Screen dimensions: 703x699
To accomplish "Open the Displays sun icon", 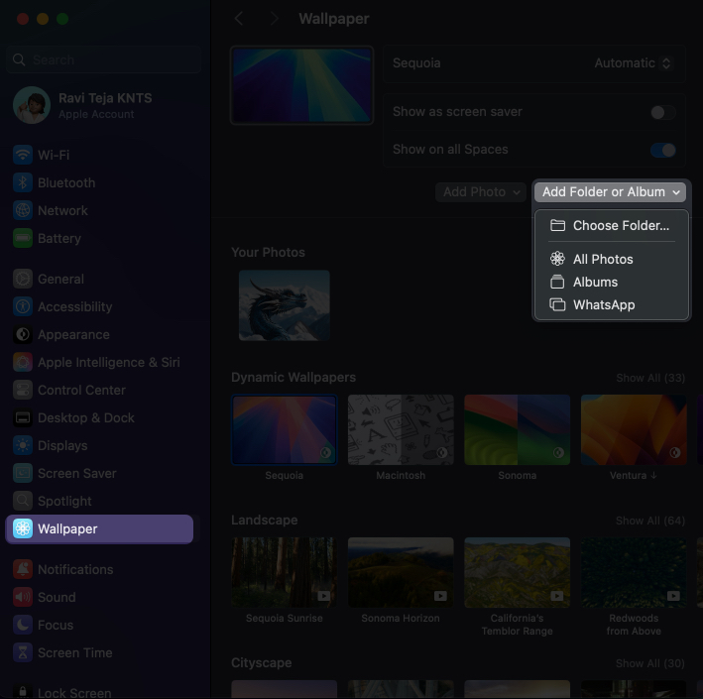I will coord(23,445).
